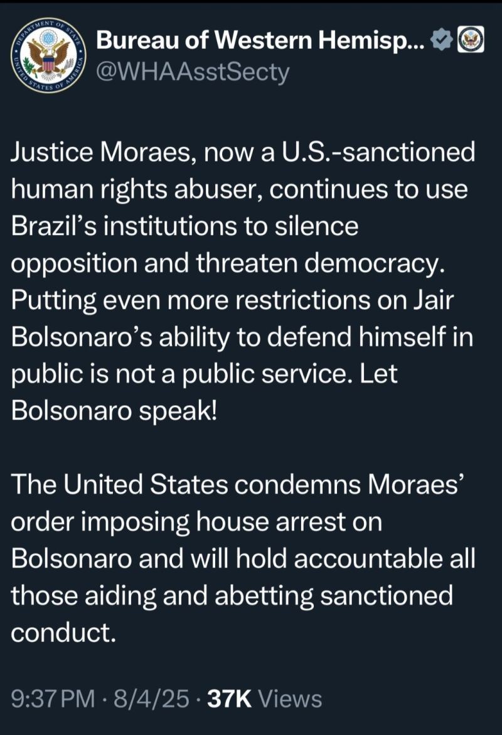This screenshot has width=502, height=735.
Task: Click the Views label
Action: (290, 699)
